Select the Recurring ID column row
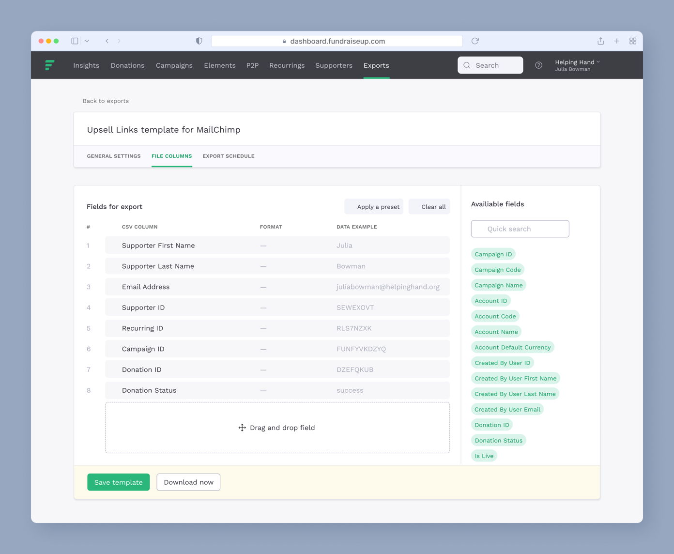674x554 pixels. [x=277, y=328]
